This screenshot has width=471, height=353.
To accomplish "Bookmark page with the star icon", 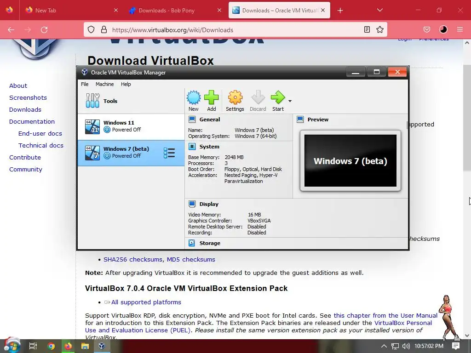I will pos(380,29).
